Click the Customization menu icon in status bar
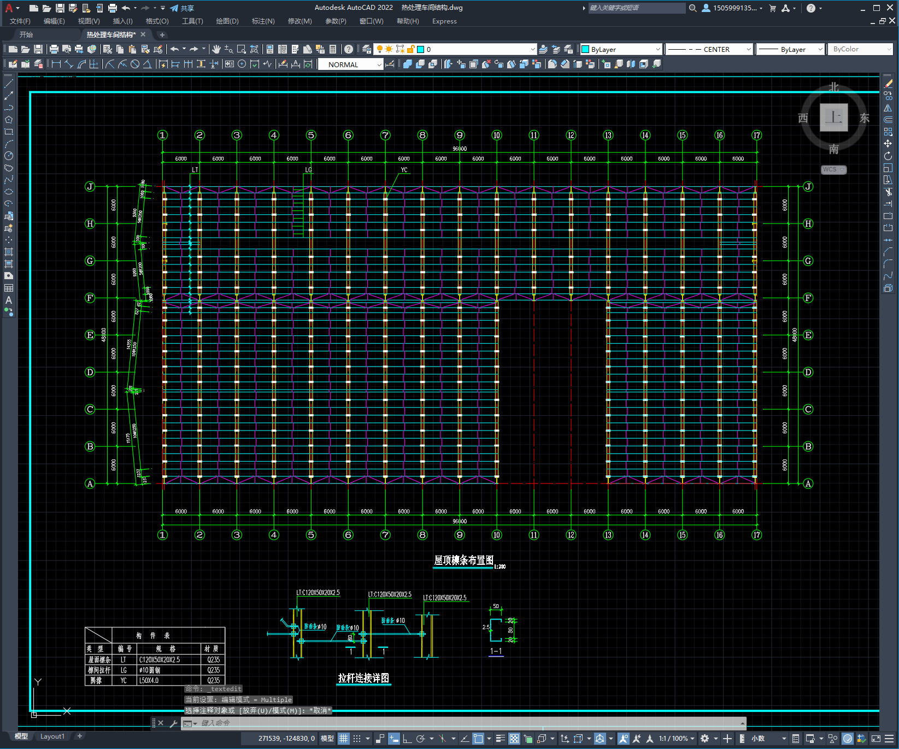 click(x=888, y=739)
